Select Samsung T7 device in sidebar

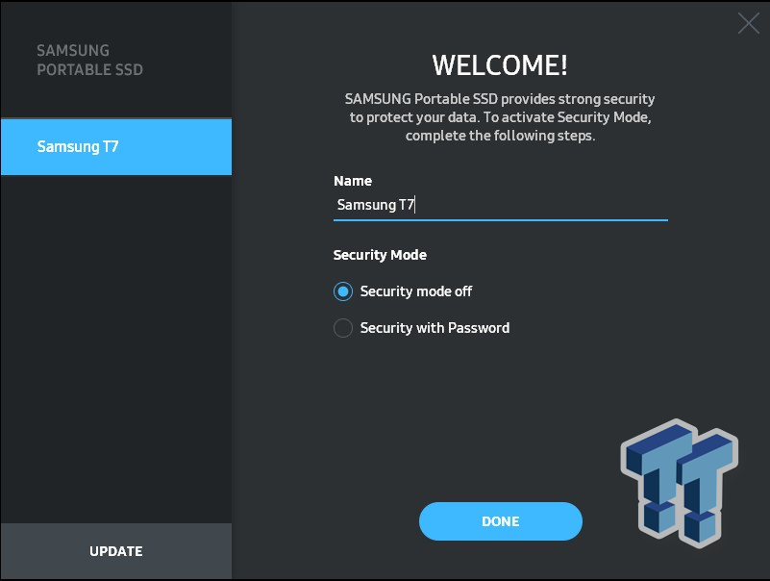pos(116,146)
